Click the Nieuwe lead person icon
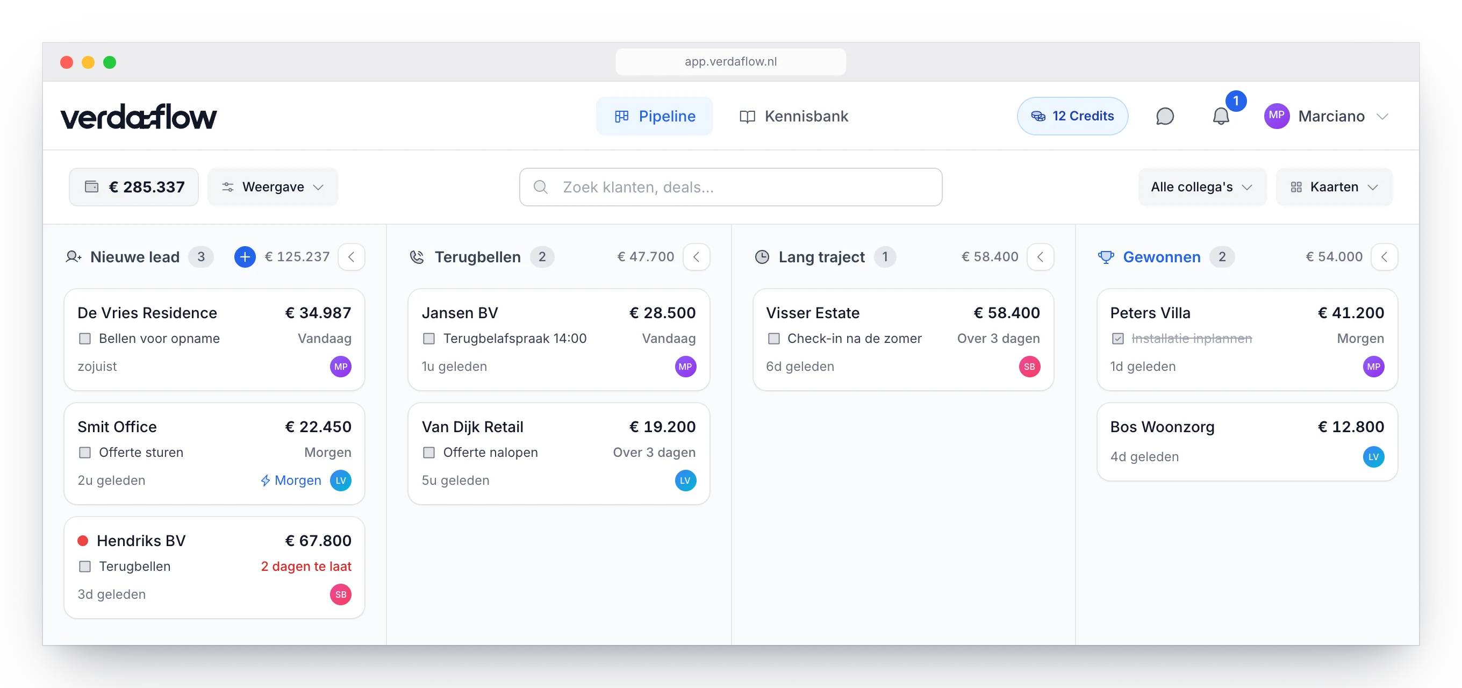The image size is (1462, 688). point(74,257)
